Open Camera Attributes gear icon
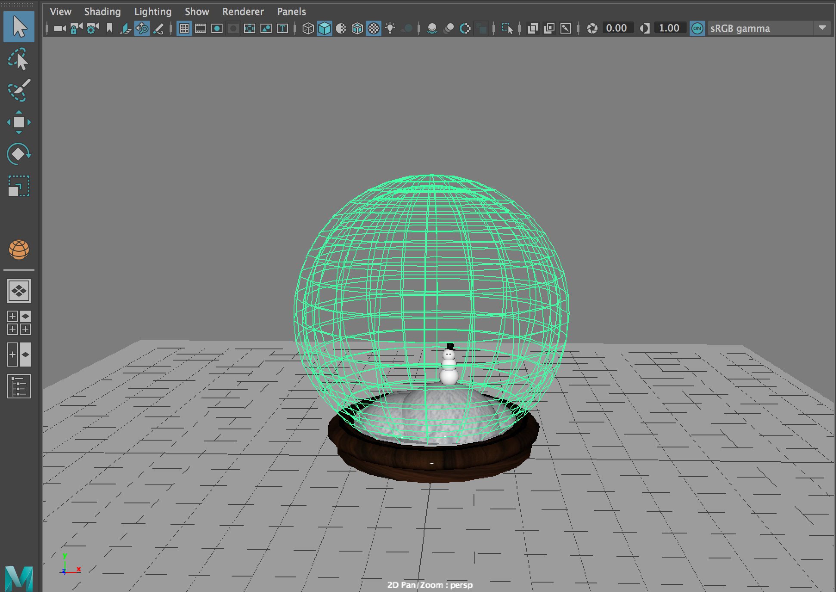The image size is (836, 592). [93, 28]
